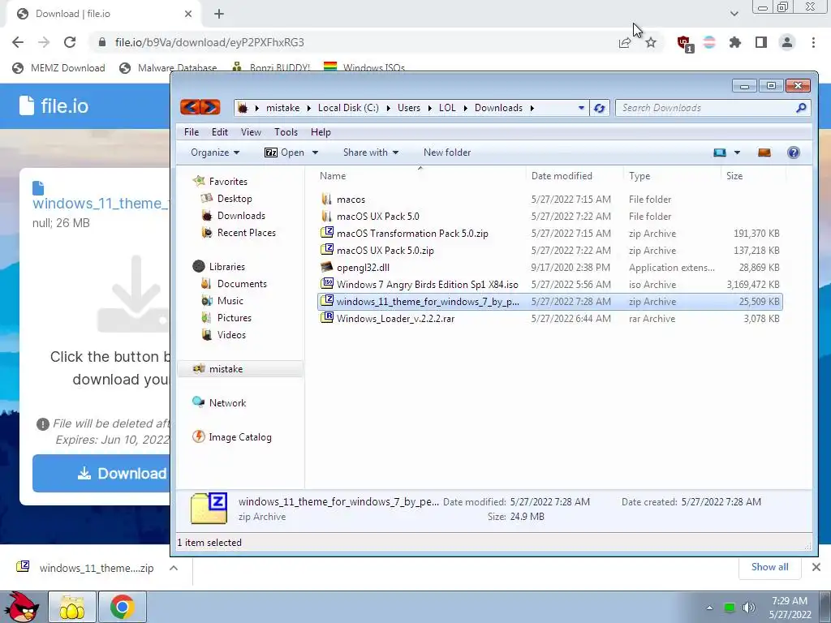This screenshot has width=831, height=623.
Task: Click New folder button
Action: (447, 153)
